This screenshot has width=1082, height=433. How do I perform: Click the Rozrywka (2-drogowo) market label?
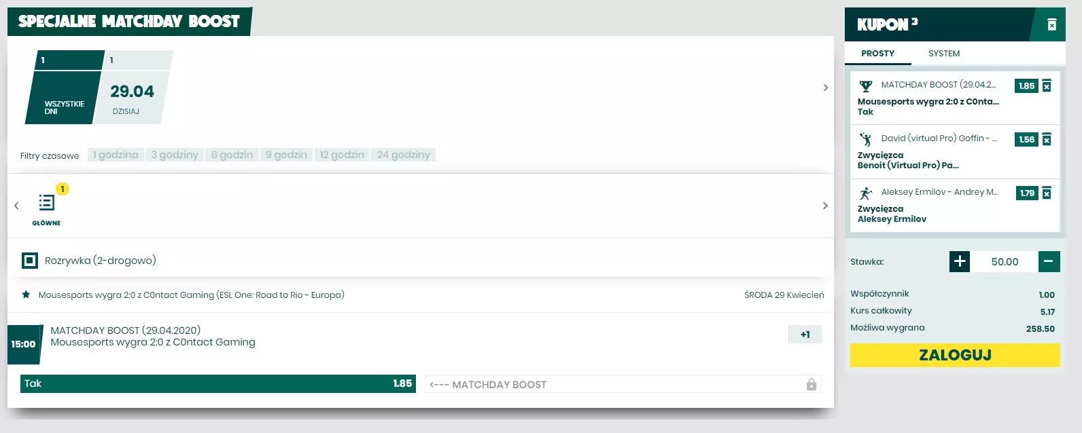(x=101, y=261)
